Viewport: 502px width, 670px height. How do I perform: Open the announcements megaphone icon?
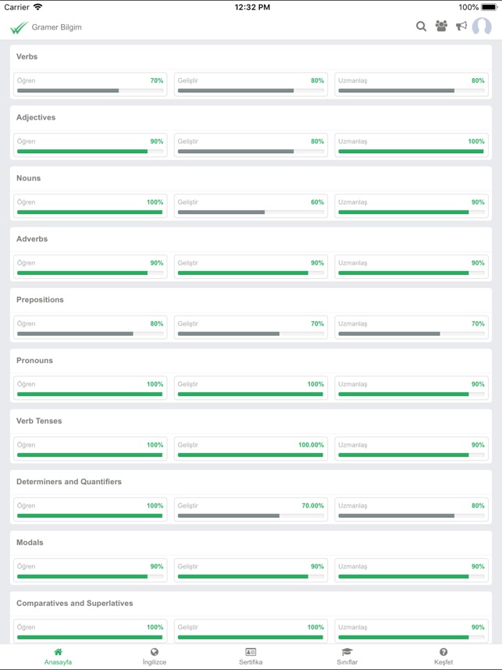point(461,27)
